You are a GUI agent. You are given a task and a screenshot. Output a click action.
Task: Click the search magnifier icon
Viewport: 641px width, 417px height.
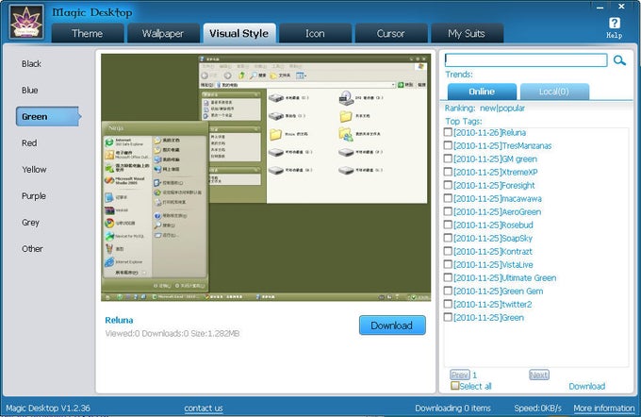(x=619, y=60)
